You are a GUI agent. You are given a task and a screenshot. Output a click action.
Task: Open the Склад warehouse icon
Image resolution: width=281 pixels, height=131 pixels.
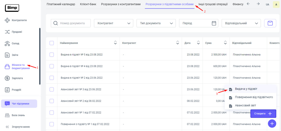click(x=8, y=43)
